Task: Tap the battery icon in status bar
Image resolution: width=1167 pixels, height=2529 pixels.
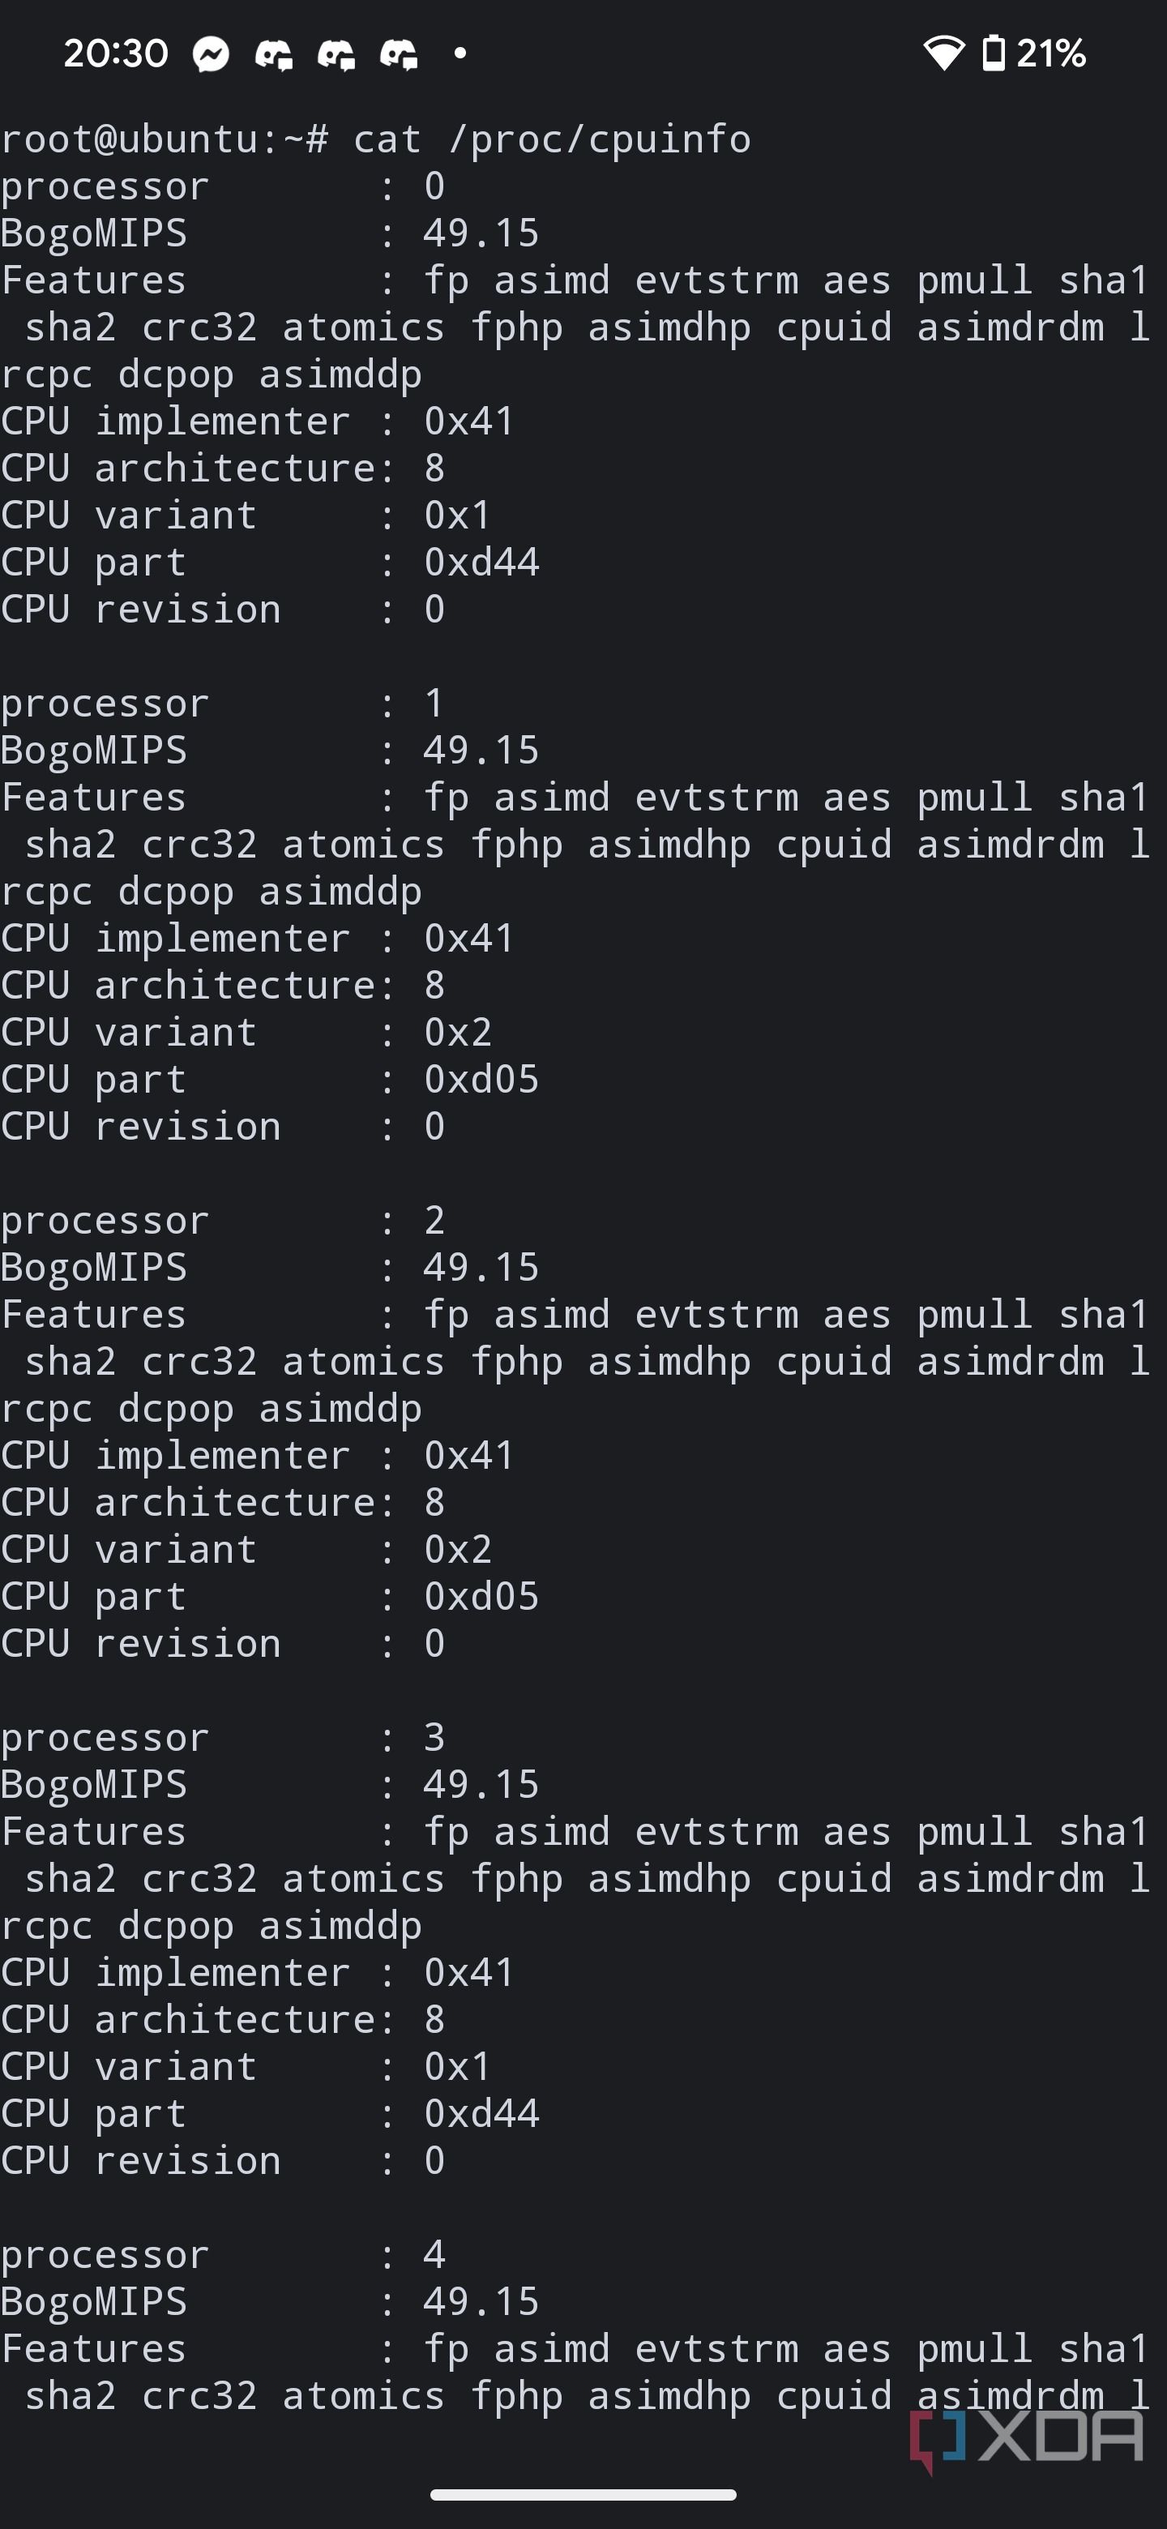Action: coord(994,53)
